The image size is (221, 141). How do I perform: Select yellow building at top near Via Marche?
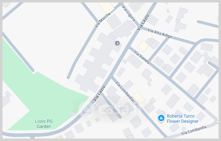coord(106,7)
